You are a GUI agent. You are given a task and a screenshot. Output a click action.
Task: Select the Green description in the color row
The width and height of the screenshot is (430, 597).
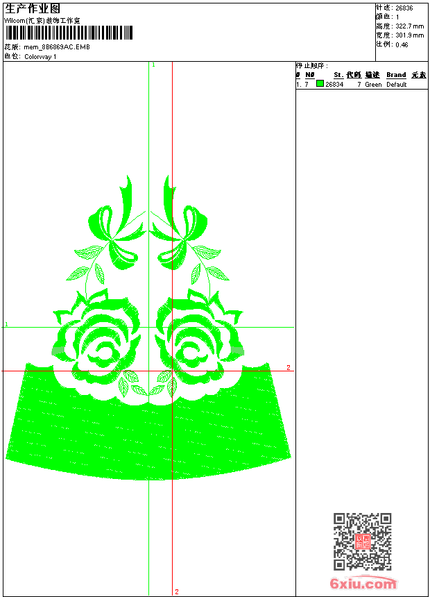pos(373,85)
